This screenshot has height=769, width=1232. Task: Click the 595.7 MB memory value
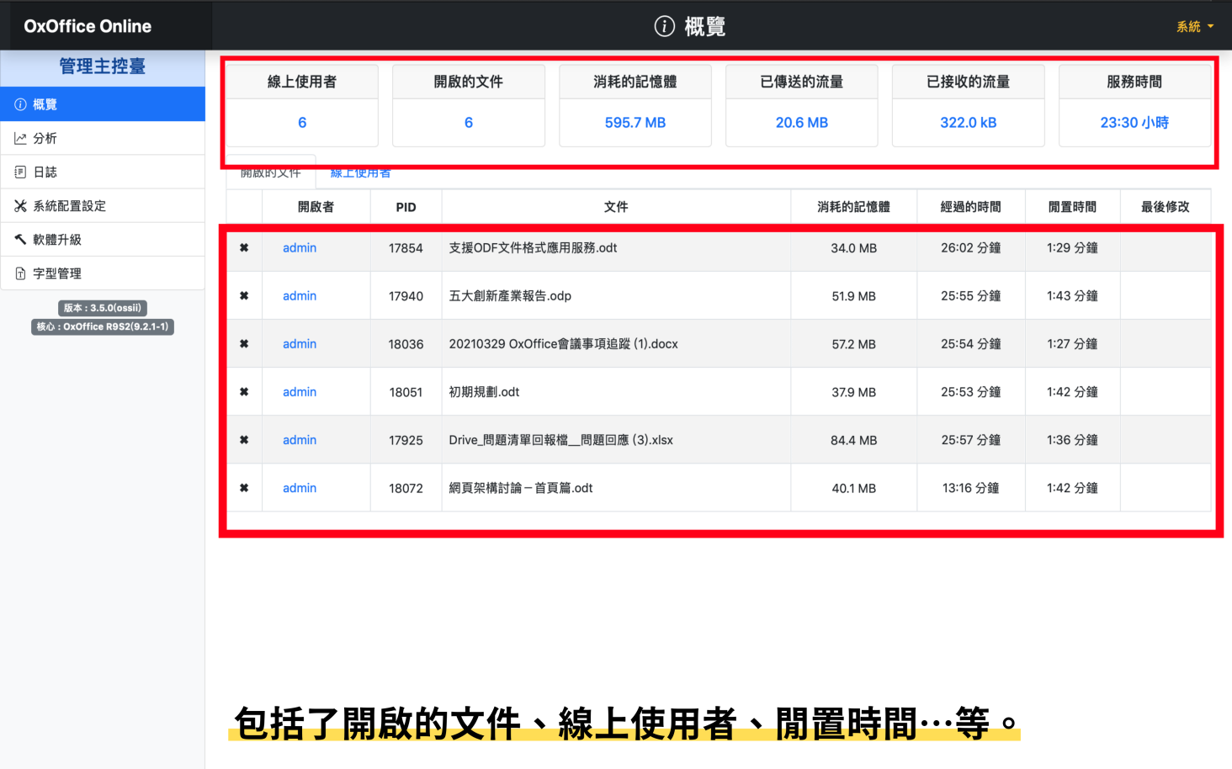[x=635, y=123]
